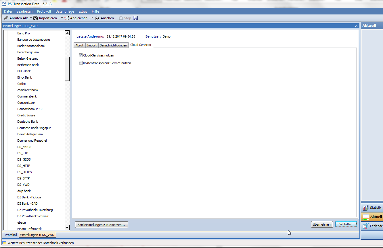Open the Datenpflege menu
Viewport: 383px width, 248px height.
point(65,11)
